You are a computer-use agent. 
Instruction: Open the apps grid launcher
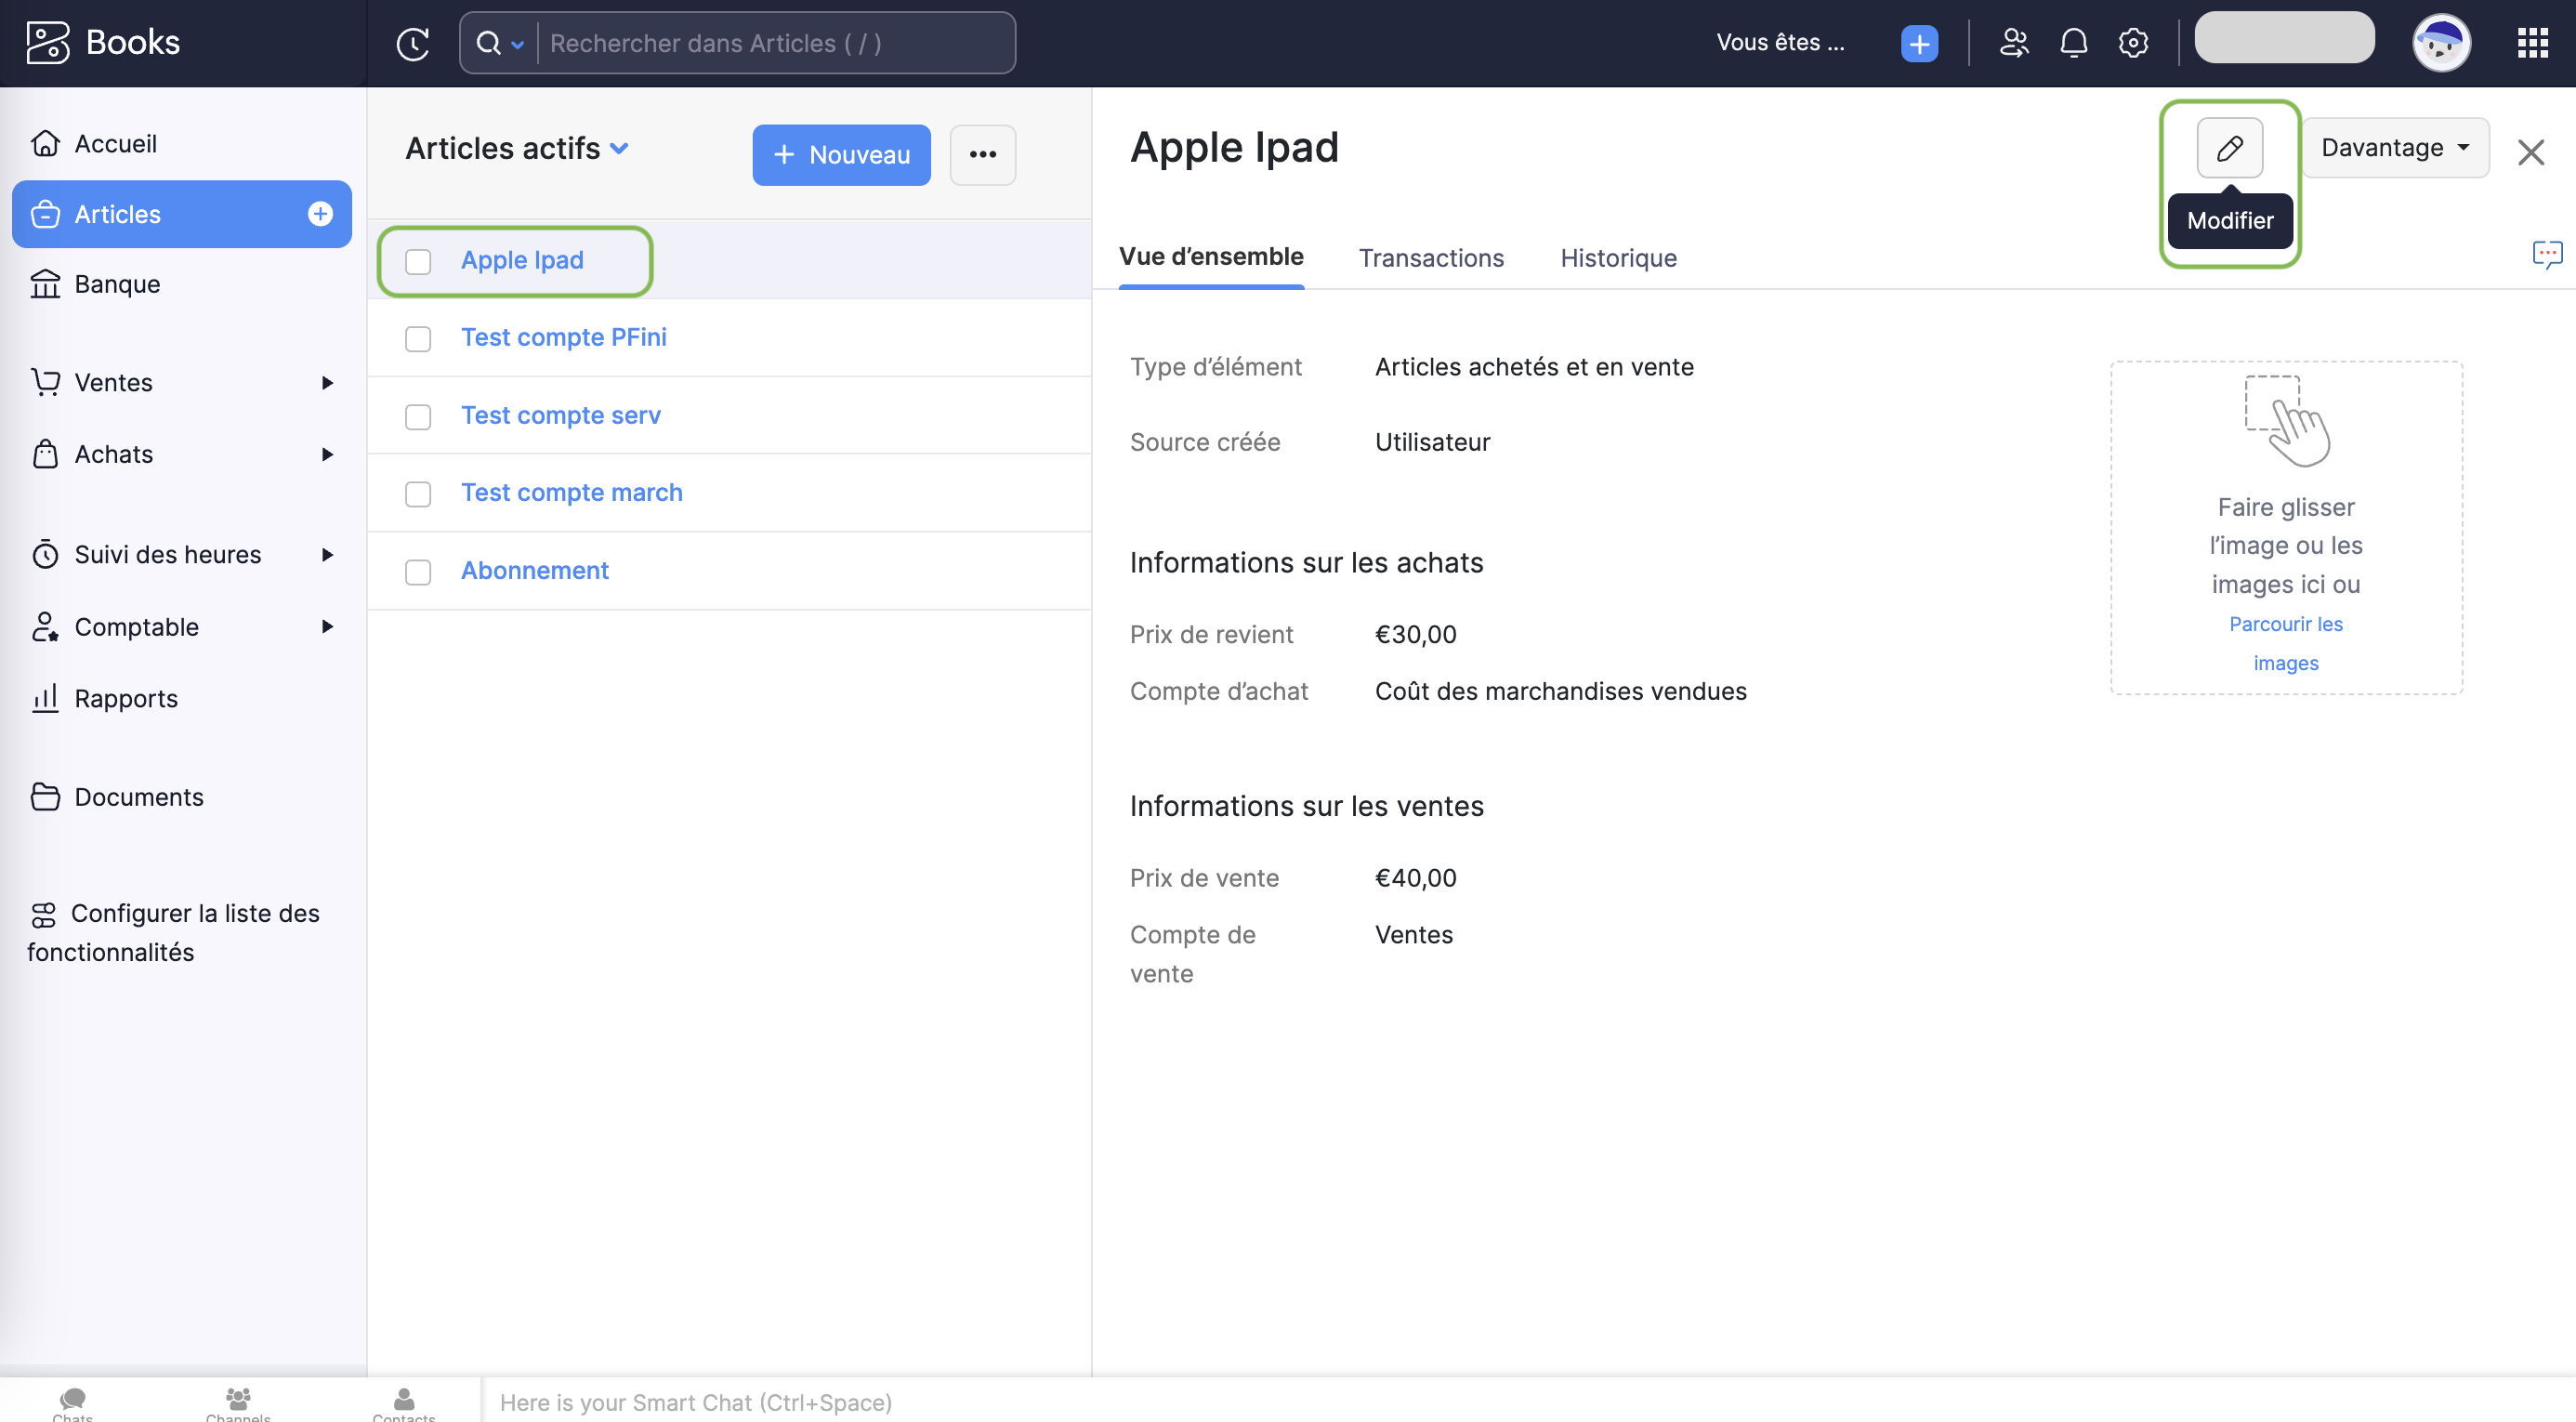click(x=2532, y=43)
